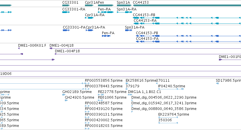Click feature label 370111
The image size is (241, 130).
tap(163, 81)
